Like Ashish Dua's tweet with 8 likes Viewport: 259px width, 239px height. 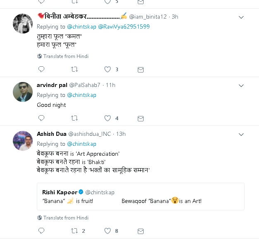pyautogui.click(x=108, y=231)
